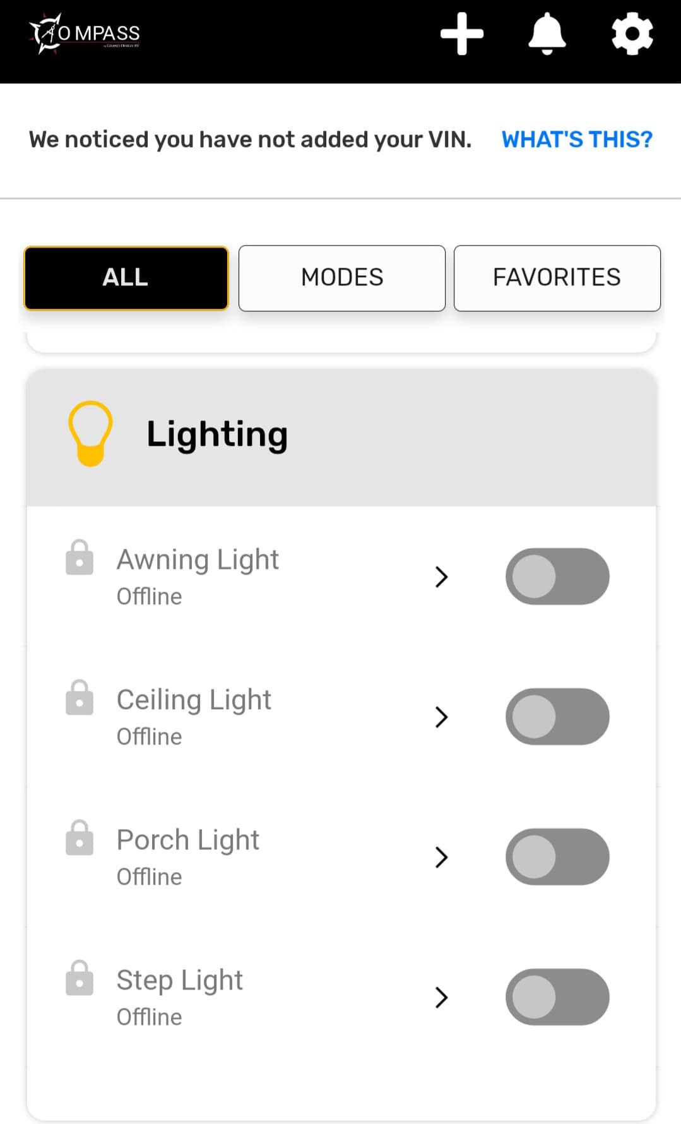Image resolution: width=681 pixels, height=1124 pixels.
Task: Tap lock icon beside Awning Light
Action: pos(80,558)
